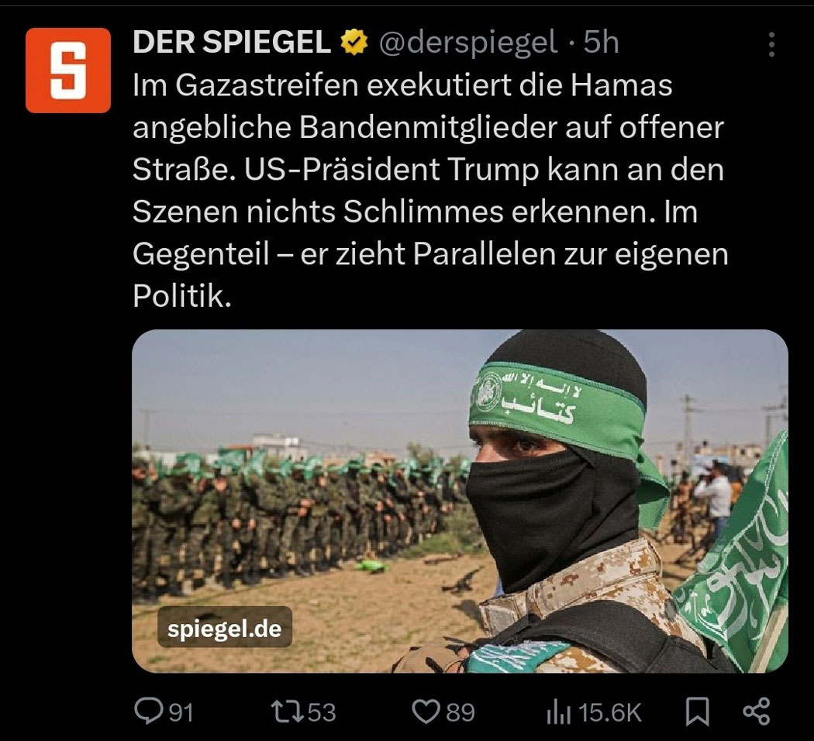This screenshot has width=814, height=741.
Task: Open the article preview image
Action: (460, 501)
